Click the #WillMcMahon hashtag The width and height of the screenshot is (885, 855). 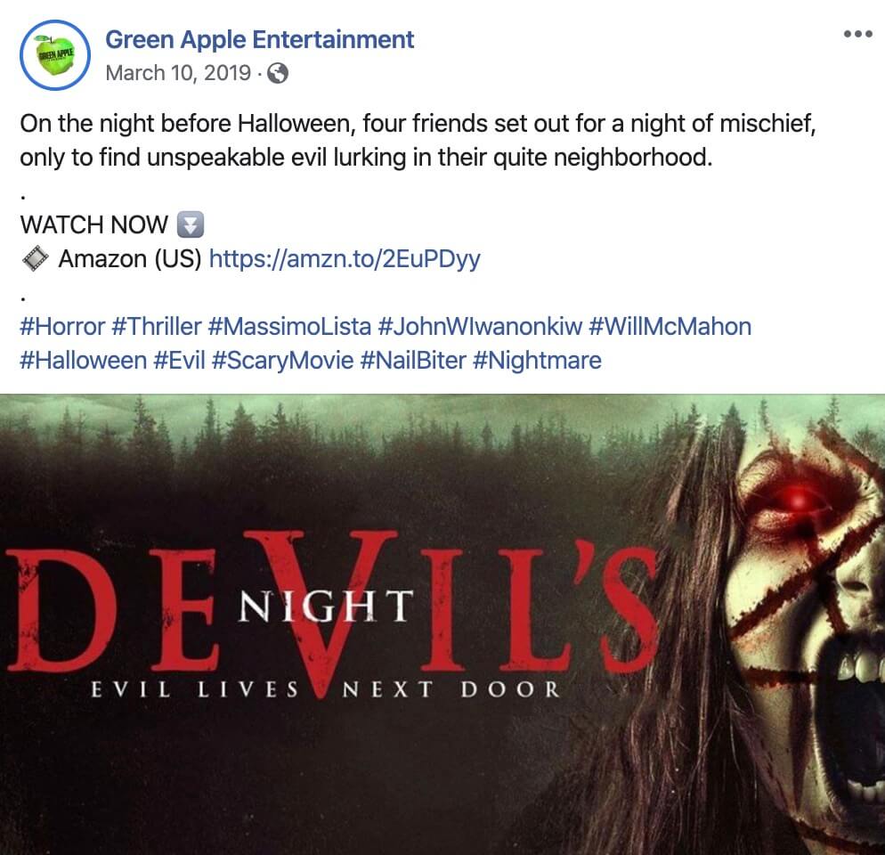coord(670,326)
